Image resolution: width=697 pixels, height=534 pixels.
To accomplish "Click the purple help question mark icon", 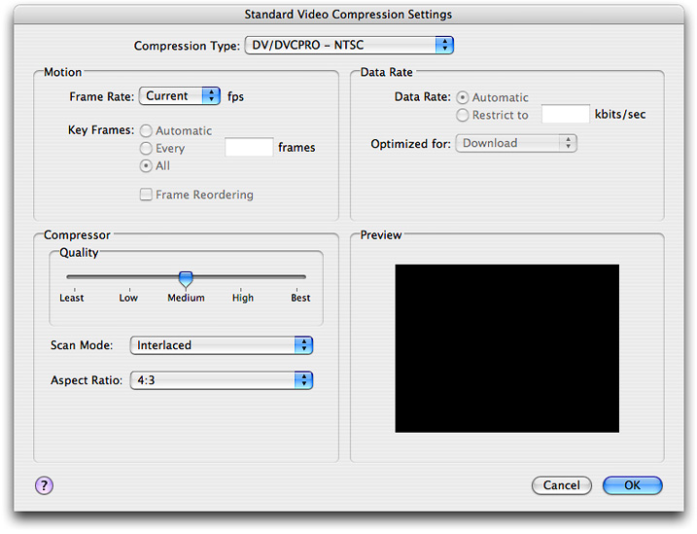I will pyautogui.click(x=45, y=486).
